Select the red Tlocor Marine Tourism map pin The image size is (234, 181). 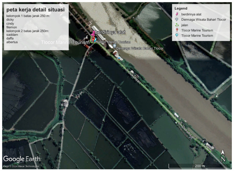coord(93,40)
